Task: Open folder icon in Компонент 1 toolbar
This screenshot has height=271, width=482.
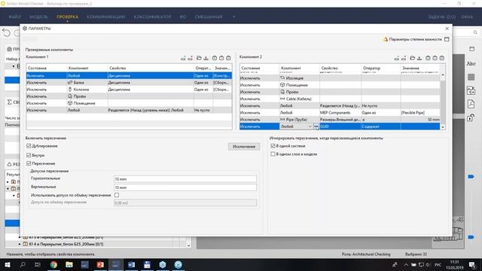Action: (x=199, y=58)
